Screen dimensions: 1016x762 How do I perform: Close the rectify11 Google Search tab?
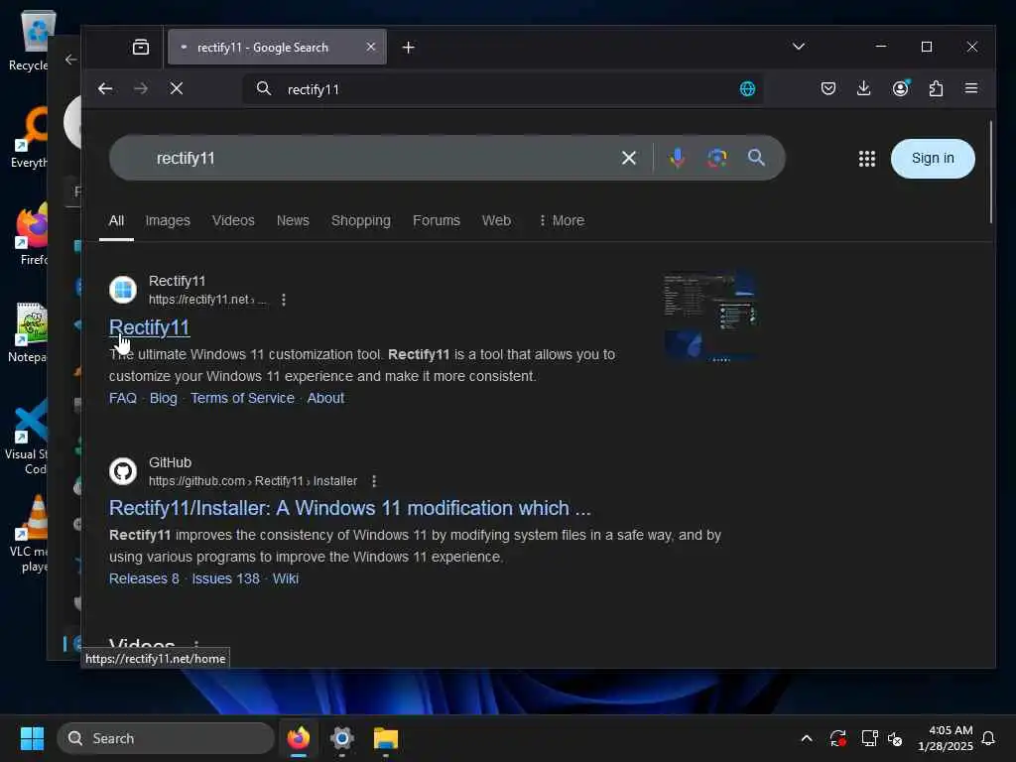371,47
